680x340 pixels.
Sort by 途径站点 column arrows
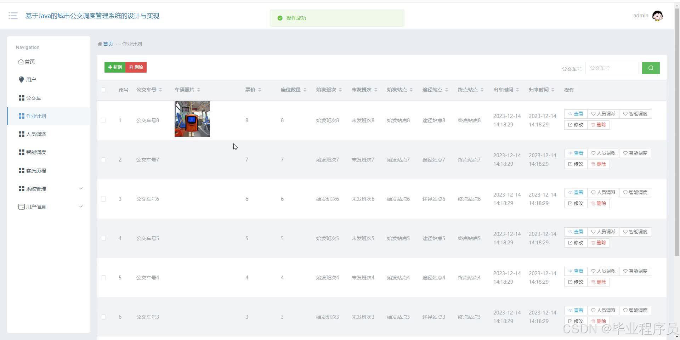[x=447, y=90]
